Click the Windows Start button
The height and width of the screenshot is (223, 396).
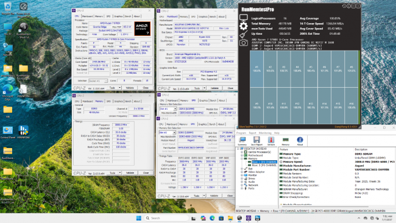click(139, 218)
